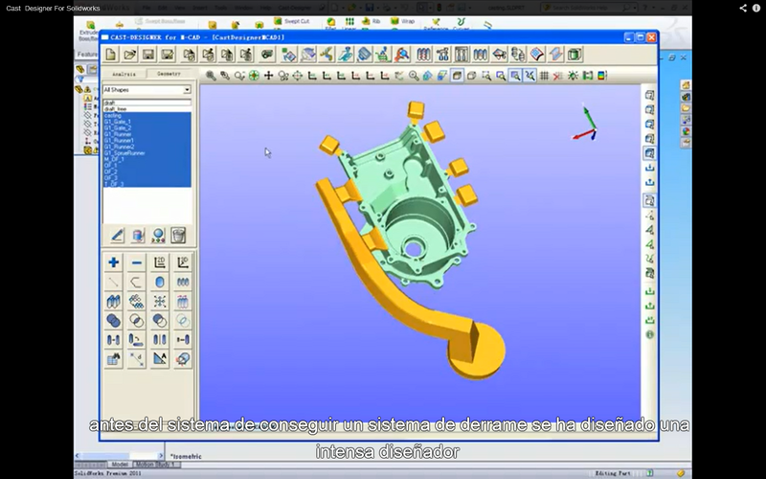
Task: Click the table with binoculars icon
Action: 113,359
